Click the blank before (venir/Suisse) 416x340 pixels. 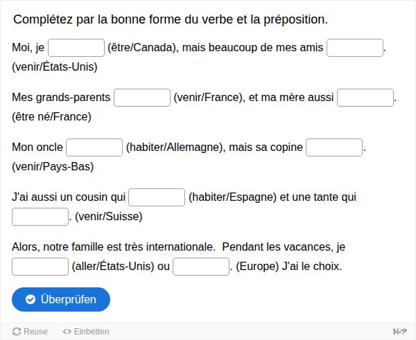coord(40,217)
